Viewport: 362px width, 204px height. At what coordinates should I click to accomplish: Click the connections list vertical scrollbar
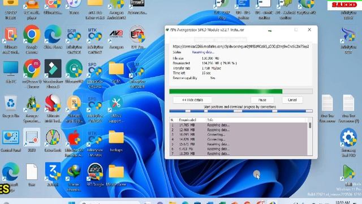[x=310, y=137]
